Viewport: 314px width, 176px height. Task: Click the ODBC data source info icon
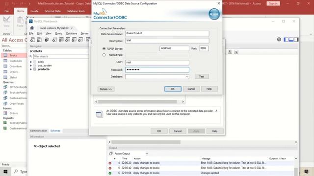[99, 114]
